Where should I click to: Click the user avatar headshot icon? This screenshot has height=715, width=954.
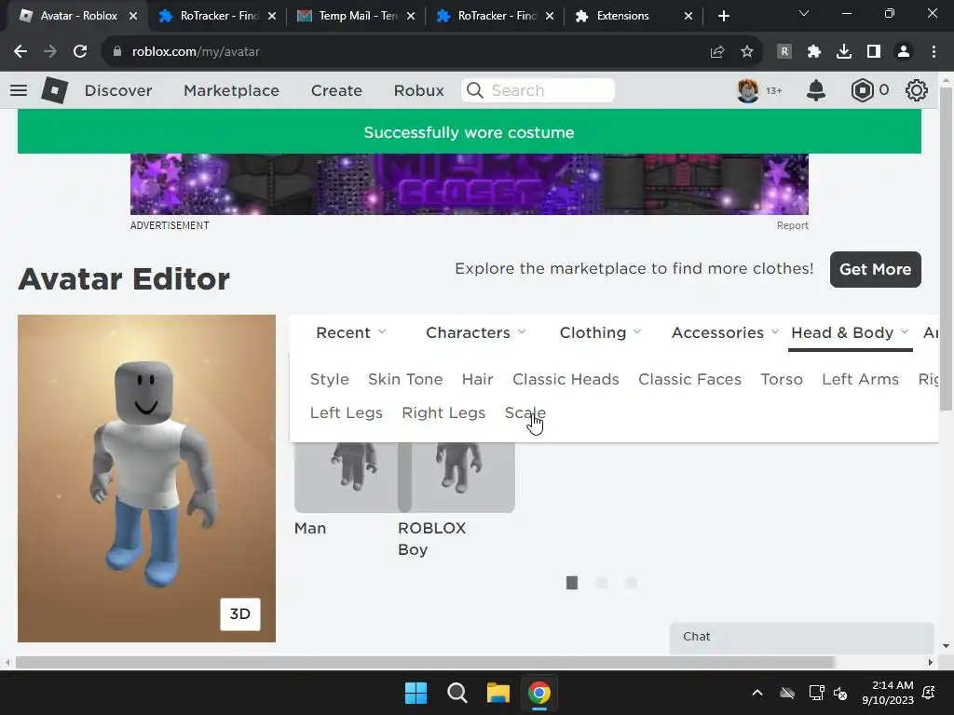tap(748, 90)
